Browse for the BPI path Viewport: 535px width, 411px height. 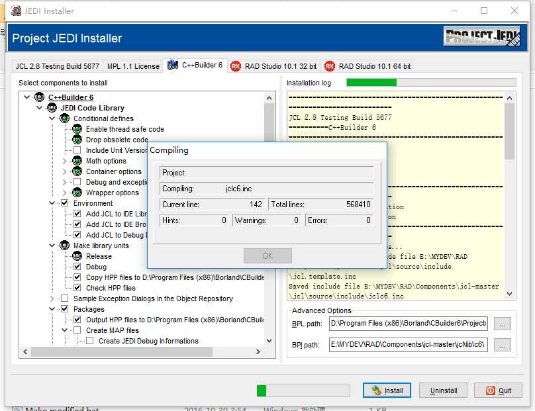point(503,345)
